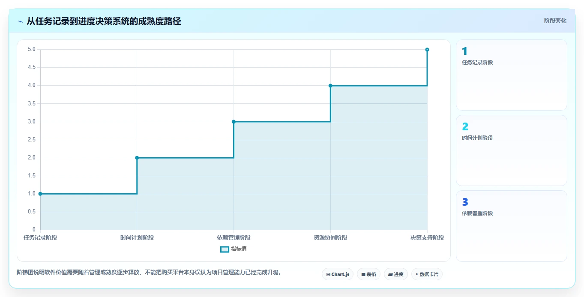Select the 表格 tag
Image resolution: width=584 pixels, height=297 pixels.
(x=368, y=274)
